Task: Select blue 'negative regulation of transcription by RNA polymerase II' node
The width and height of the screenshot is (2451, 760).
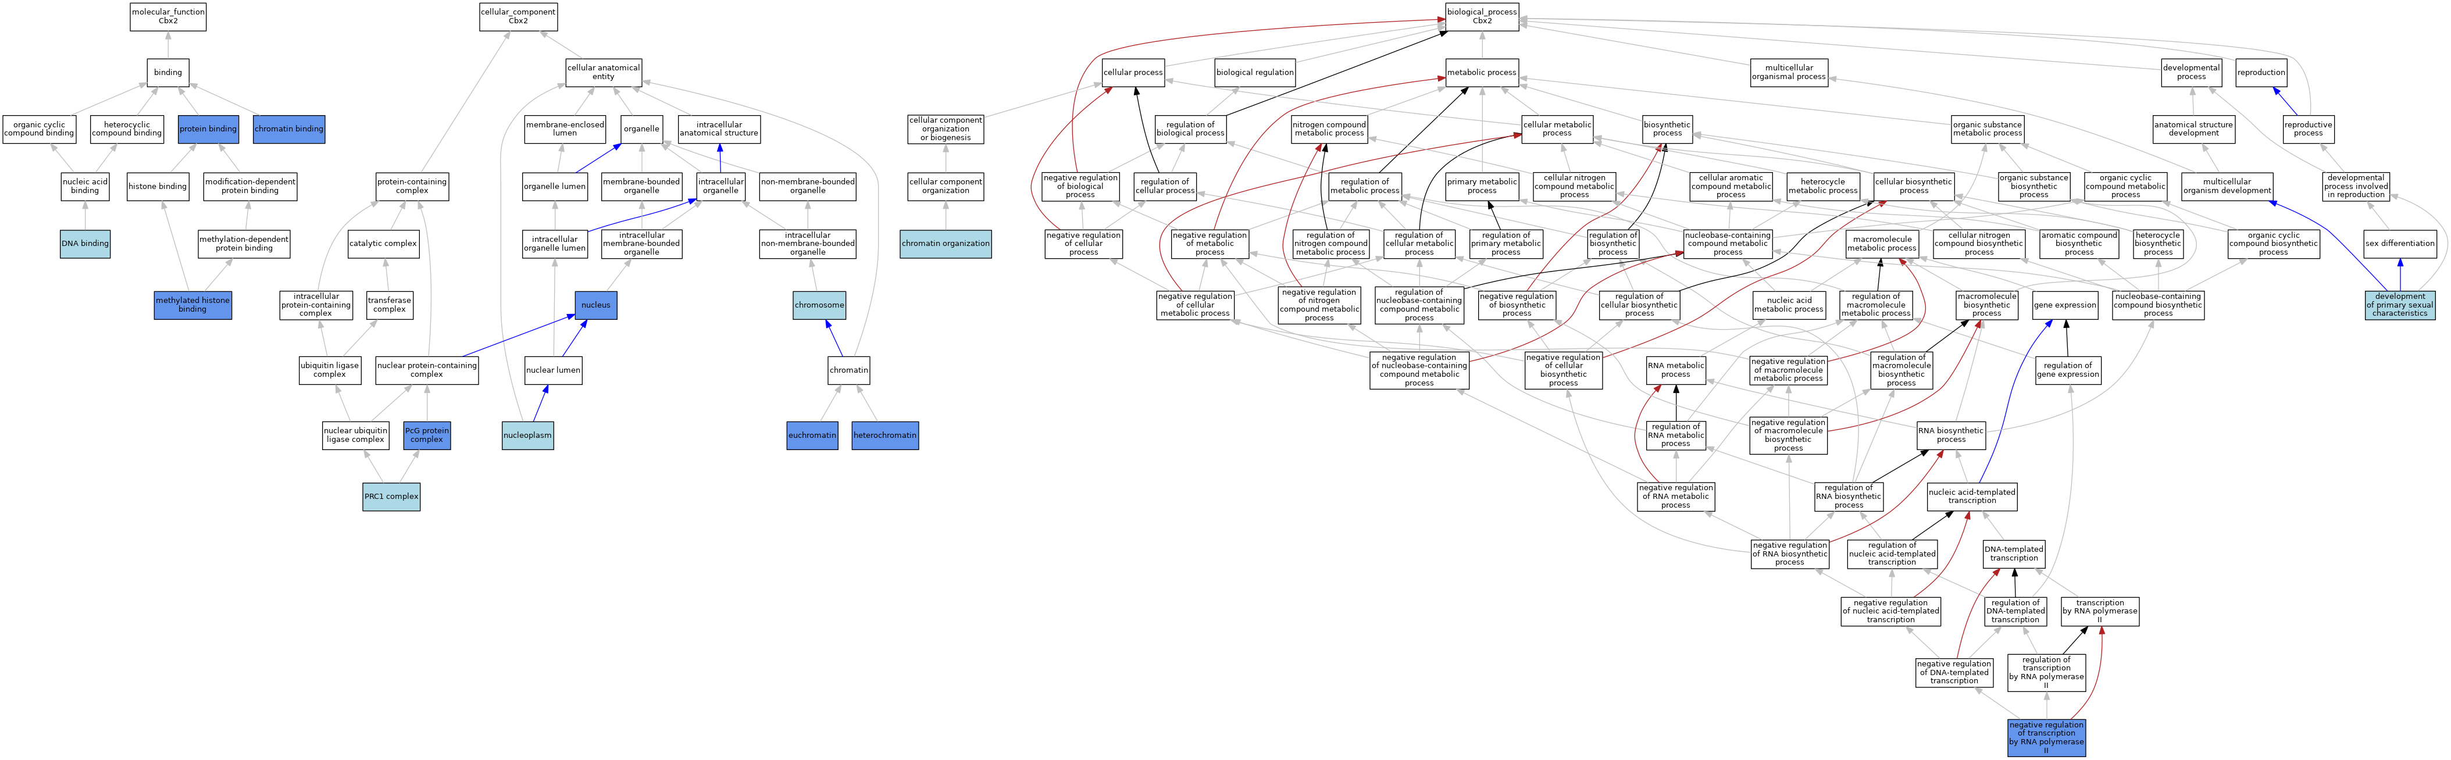Action: tap(2047, 738)
